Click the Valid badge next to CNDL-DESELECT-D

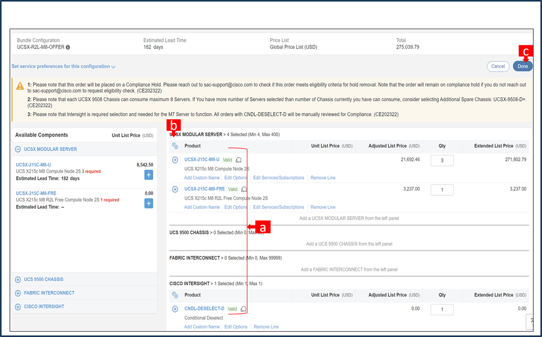pos(232,309)
